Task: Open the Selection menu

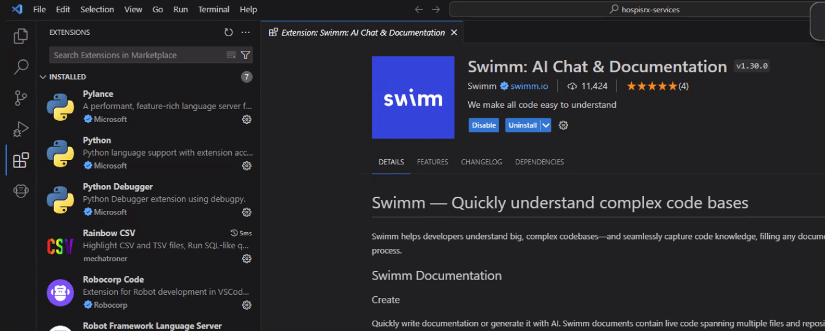Action: [97, 9]
